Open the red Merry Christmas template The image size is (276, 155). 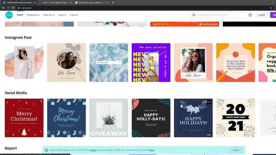coord(24,118)
